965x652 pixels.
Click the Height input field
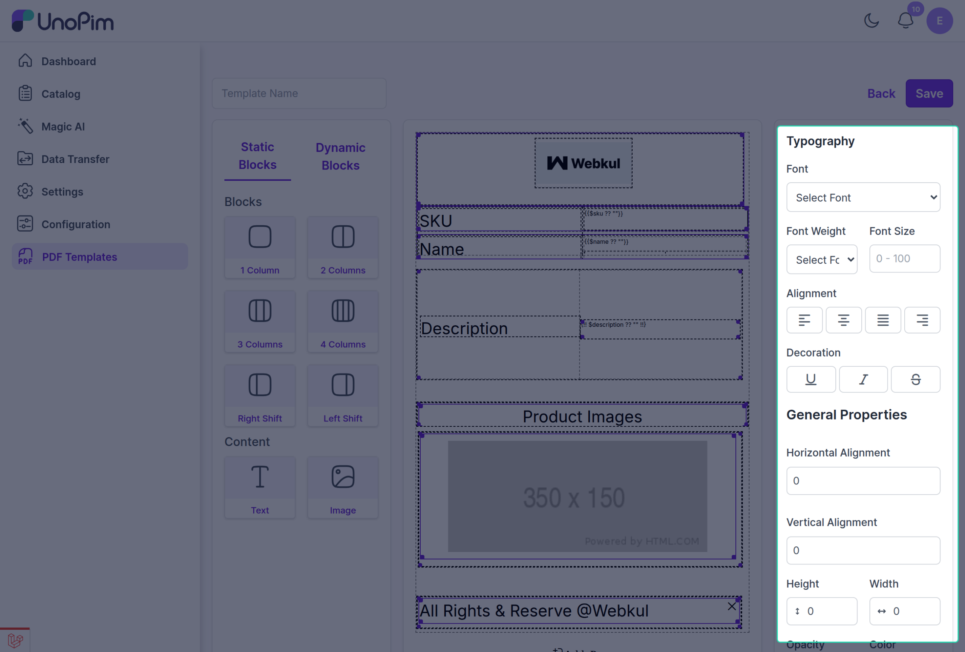(821, 611)
